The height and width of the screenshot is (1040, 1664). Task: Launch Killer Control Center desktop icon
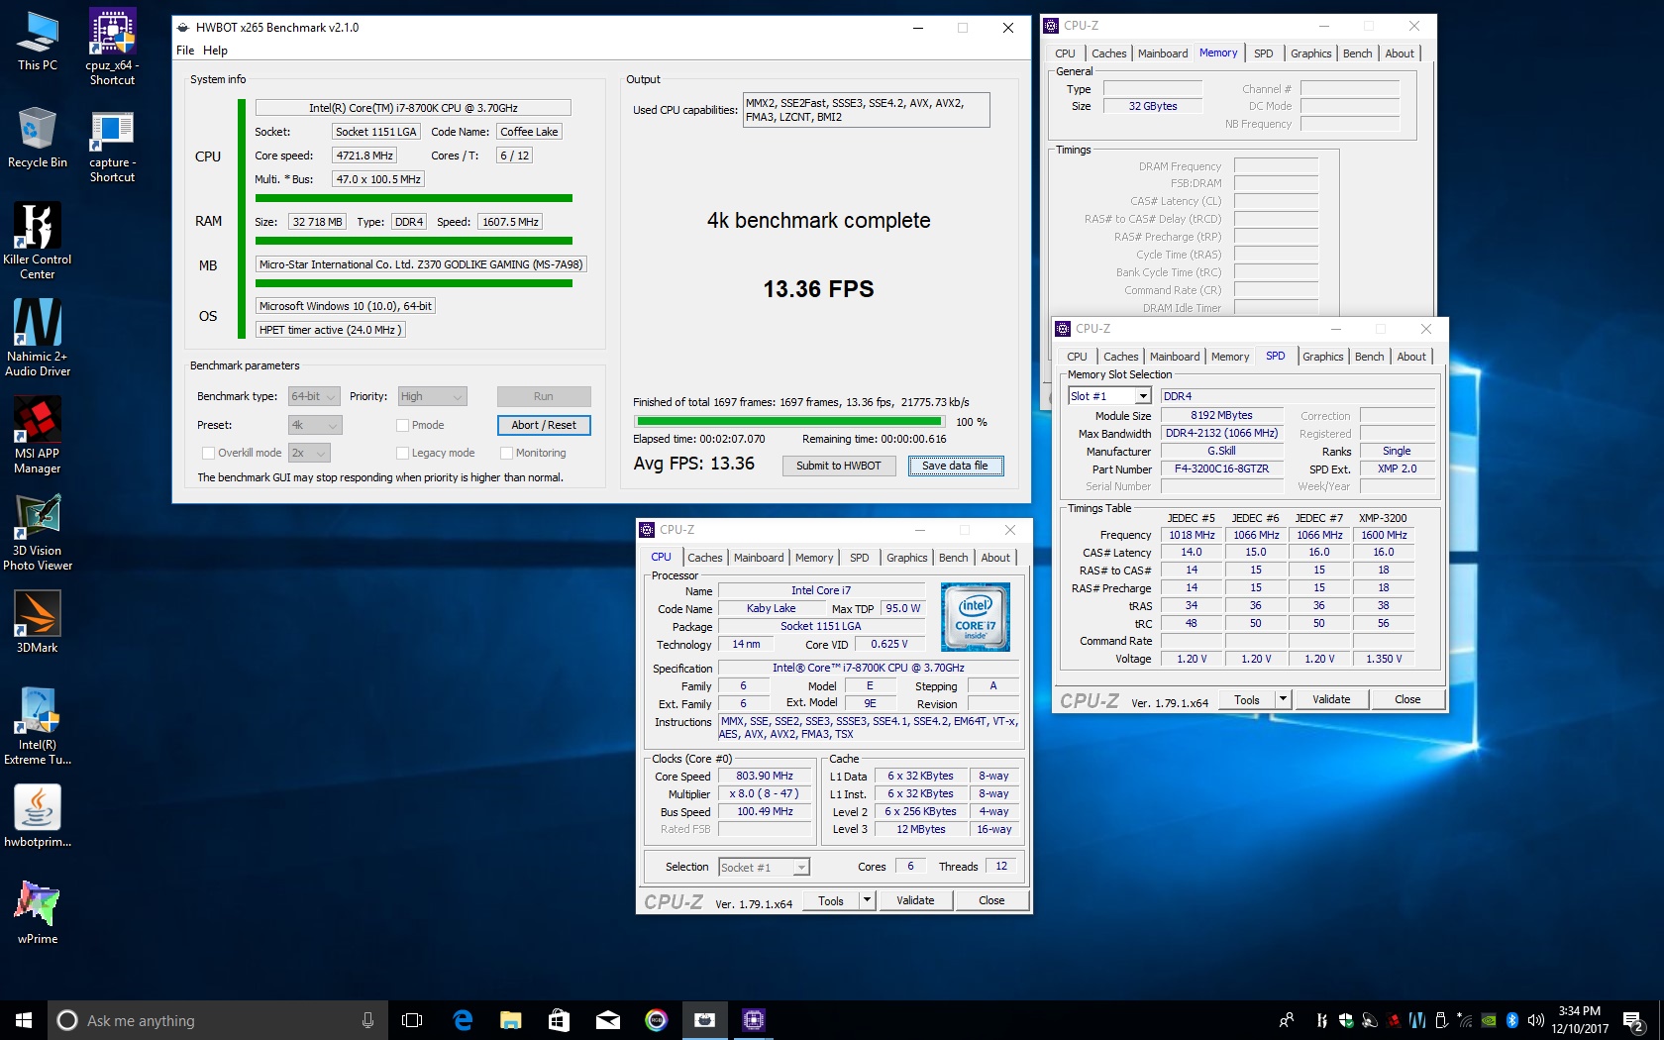pyautogui.click(x=38, y=241)
